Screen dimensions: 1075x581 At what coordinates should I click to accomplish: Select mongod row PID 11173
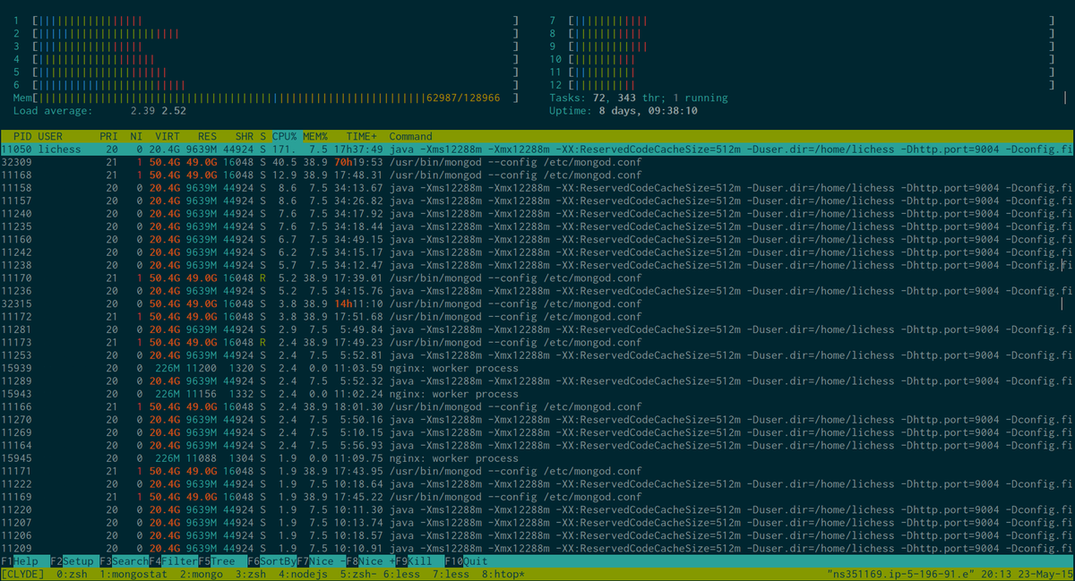coord(537,343)
